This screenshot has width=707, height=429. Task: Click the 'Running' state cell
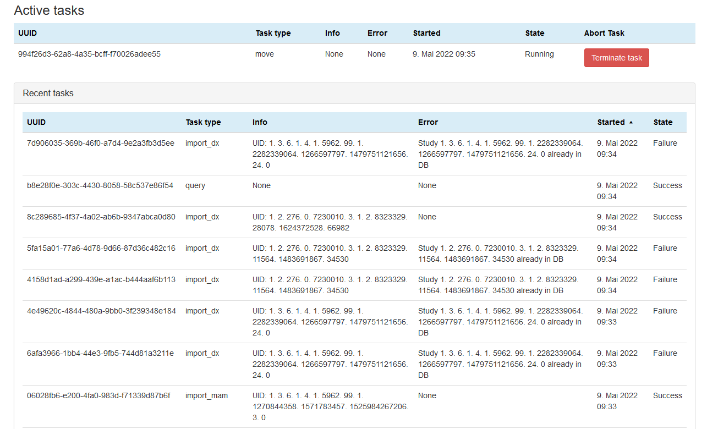539,54
